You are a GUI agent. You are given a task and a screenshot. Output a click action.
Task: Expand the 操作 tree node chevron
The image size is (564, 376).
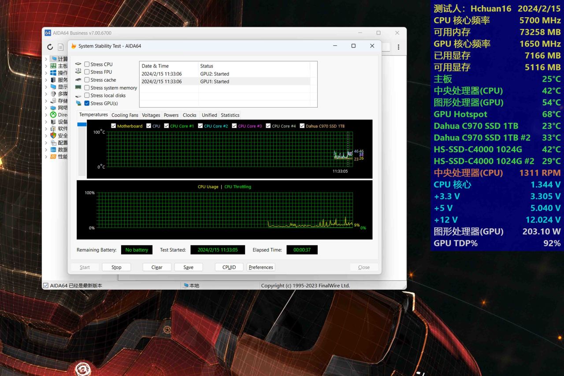tap(46, 73)
